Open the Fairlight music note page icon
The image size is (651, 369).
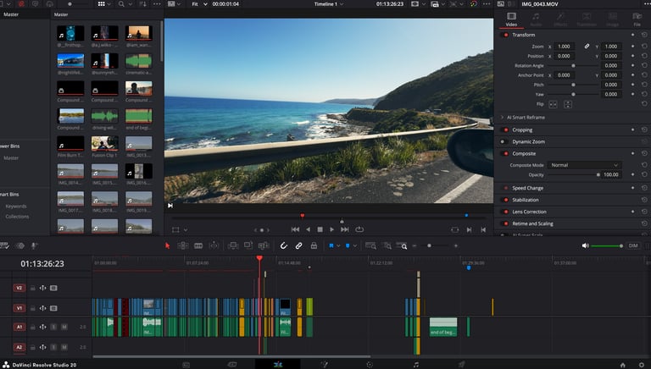(415, 364)
